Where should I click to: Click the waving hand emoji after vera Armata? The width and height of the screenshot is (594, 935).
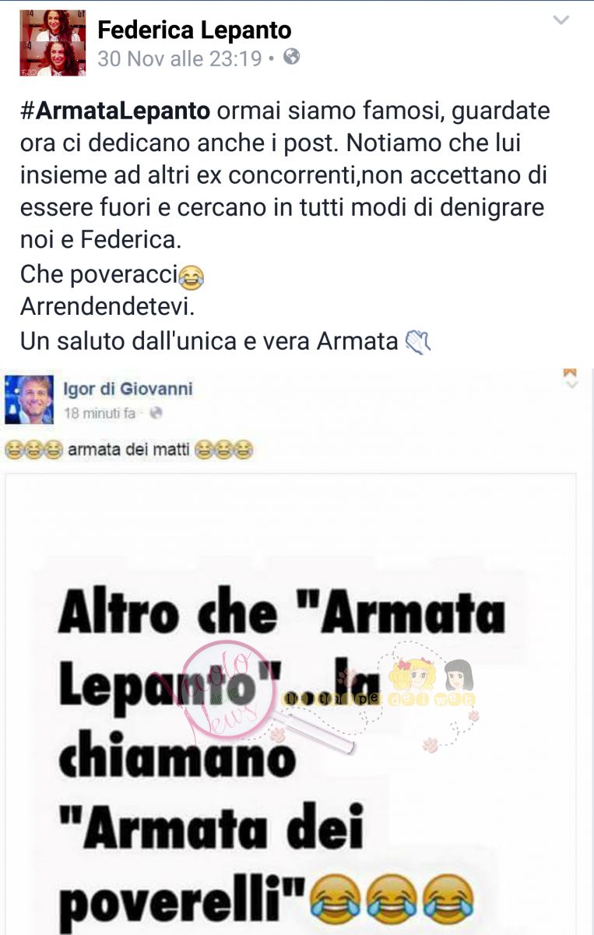point(418,341)
